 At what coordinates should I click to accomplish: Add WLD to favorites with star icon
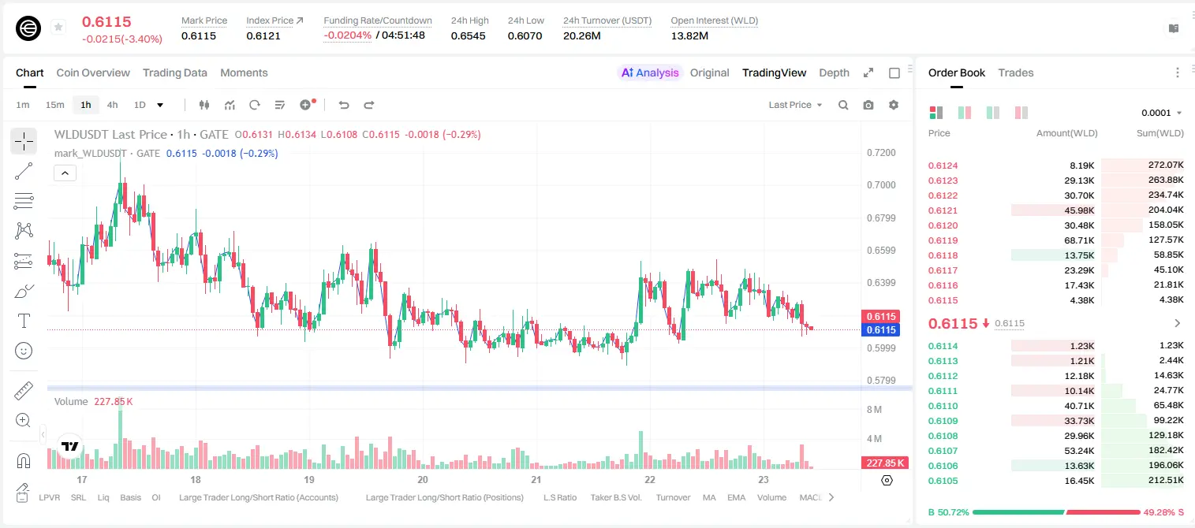tap(58, 28)
